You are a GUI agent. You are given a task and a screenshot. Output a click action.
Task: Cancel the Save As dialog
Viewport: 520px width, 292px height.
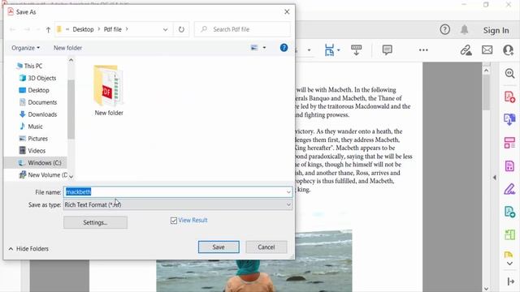tap(266, 247)
